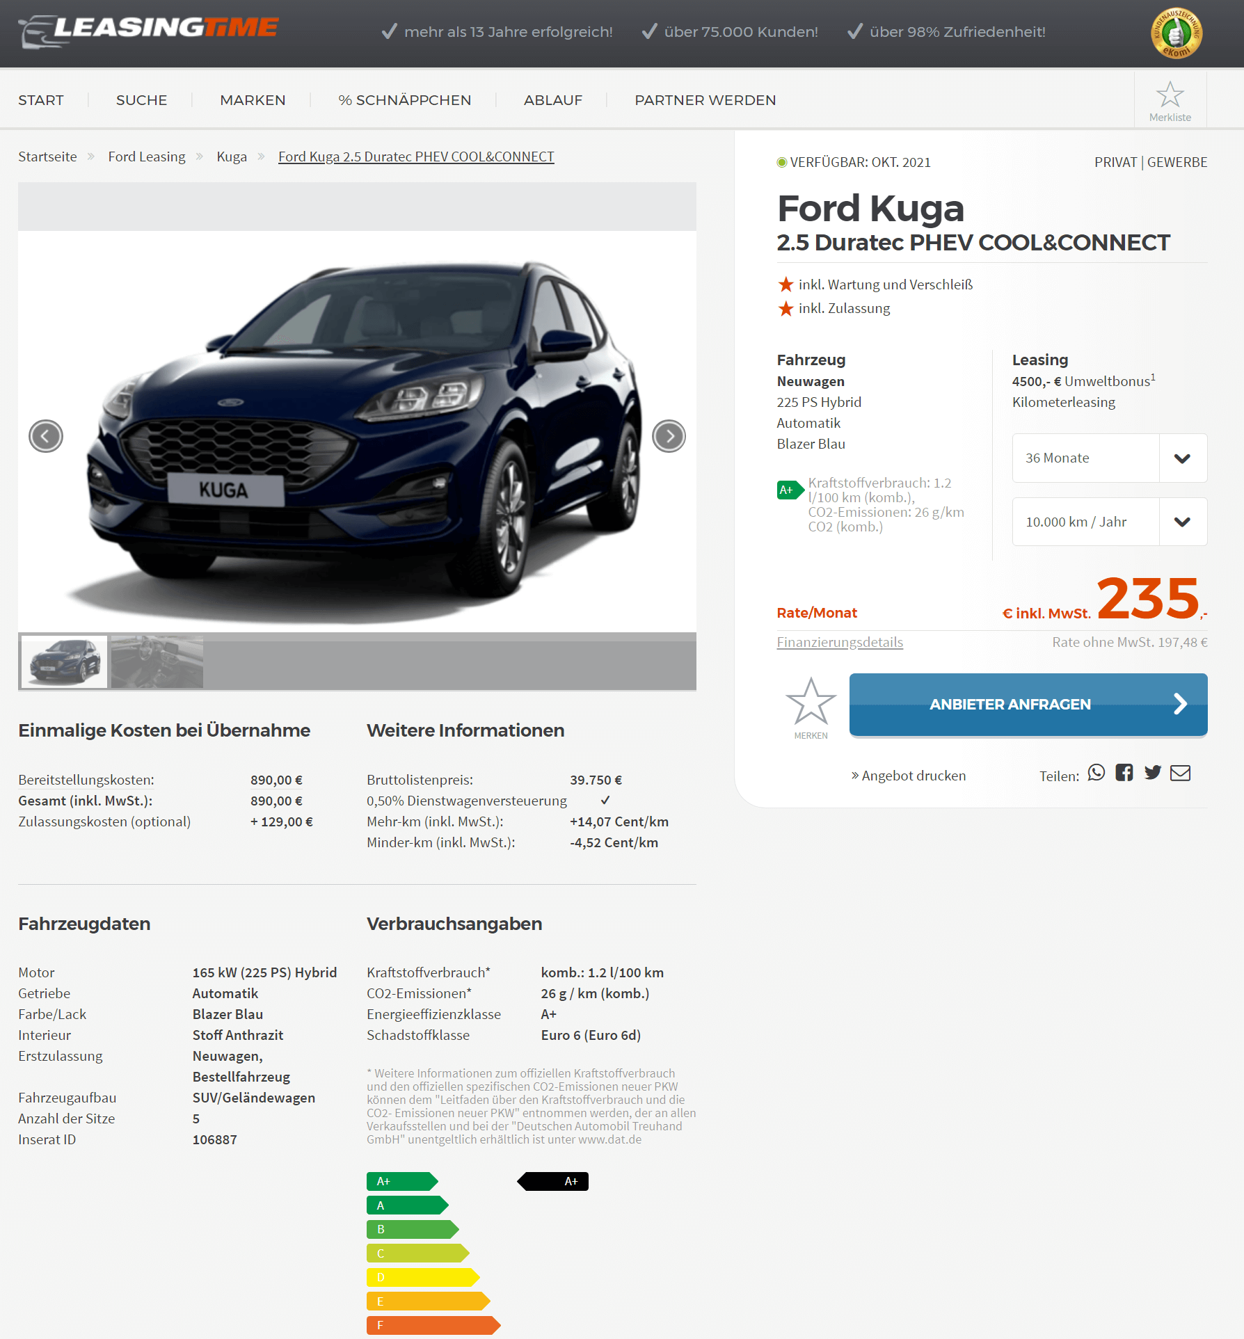Open the SUCHE menu item
Viewport: 1244px width, 1339px height.
[142, 100]
